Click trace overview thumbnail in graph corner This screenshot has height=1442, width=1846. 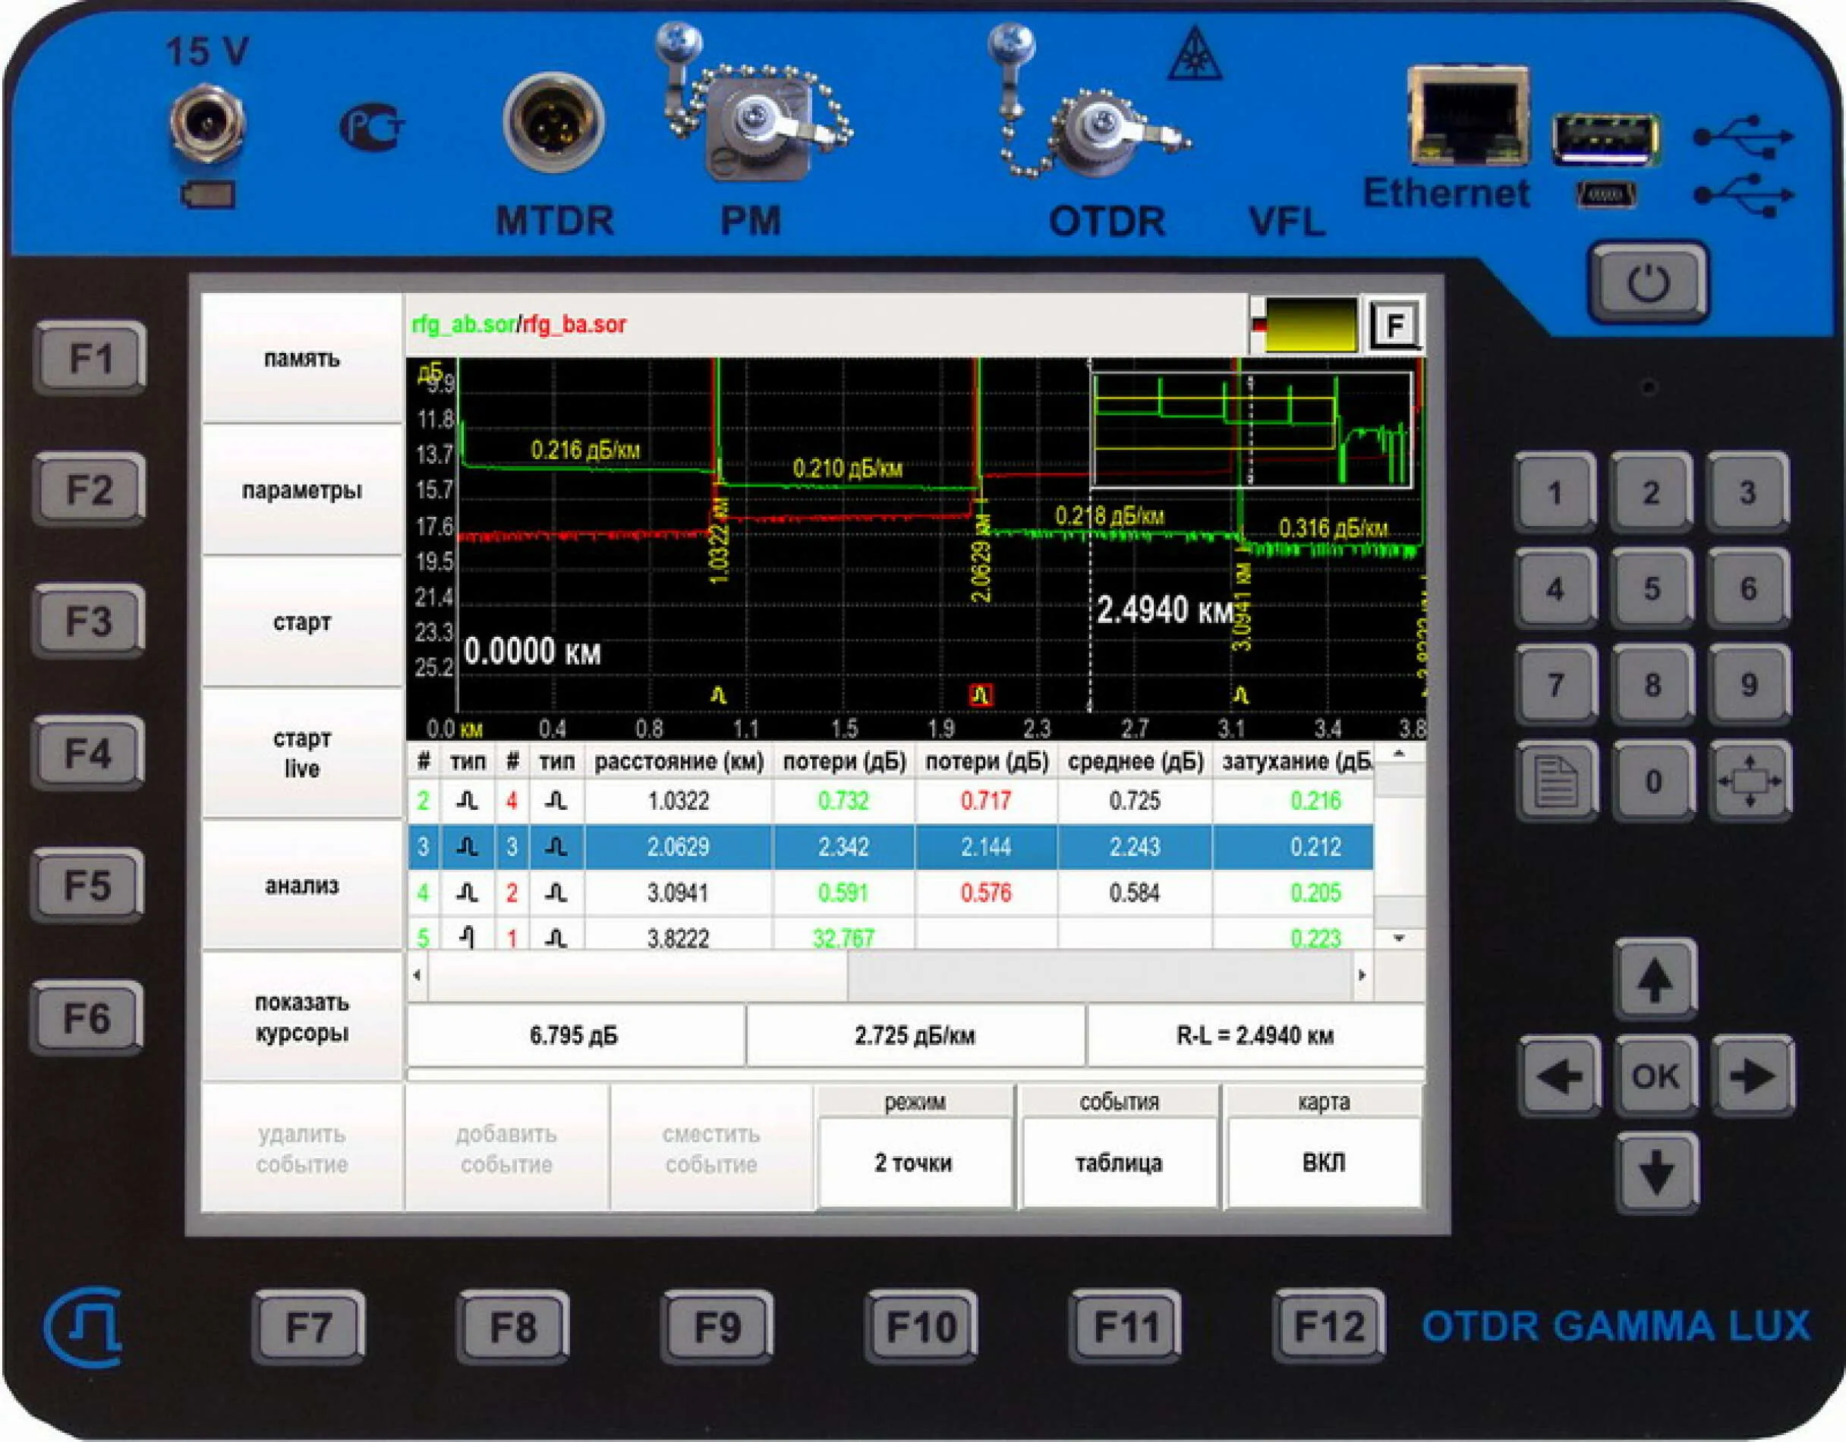click(x=1252, y=430)
